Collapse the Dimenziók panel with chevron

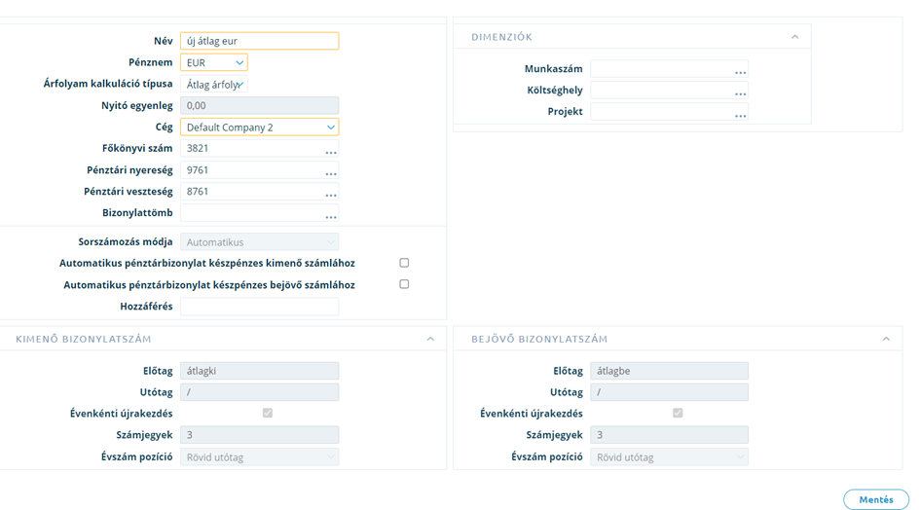pyautogui.click(x=795, y=37)
